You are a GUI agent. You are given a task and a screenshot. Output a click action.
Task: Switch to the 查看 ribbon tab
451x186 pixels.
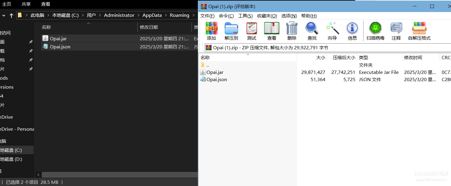pyautogui.click(x=46, y=4)
